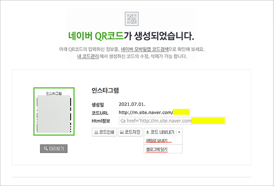This screenshot has width=274, height=186.
Task: Click the 인스타그램 code title heading
Action: (x=105, y=90)
